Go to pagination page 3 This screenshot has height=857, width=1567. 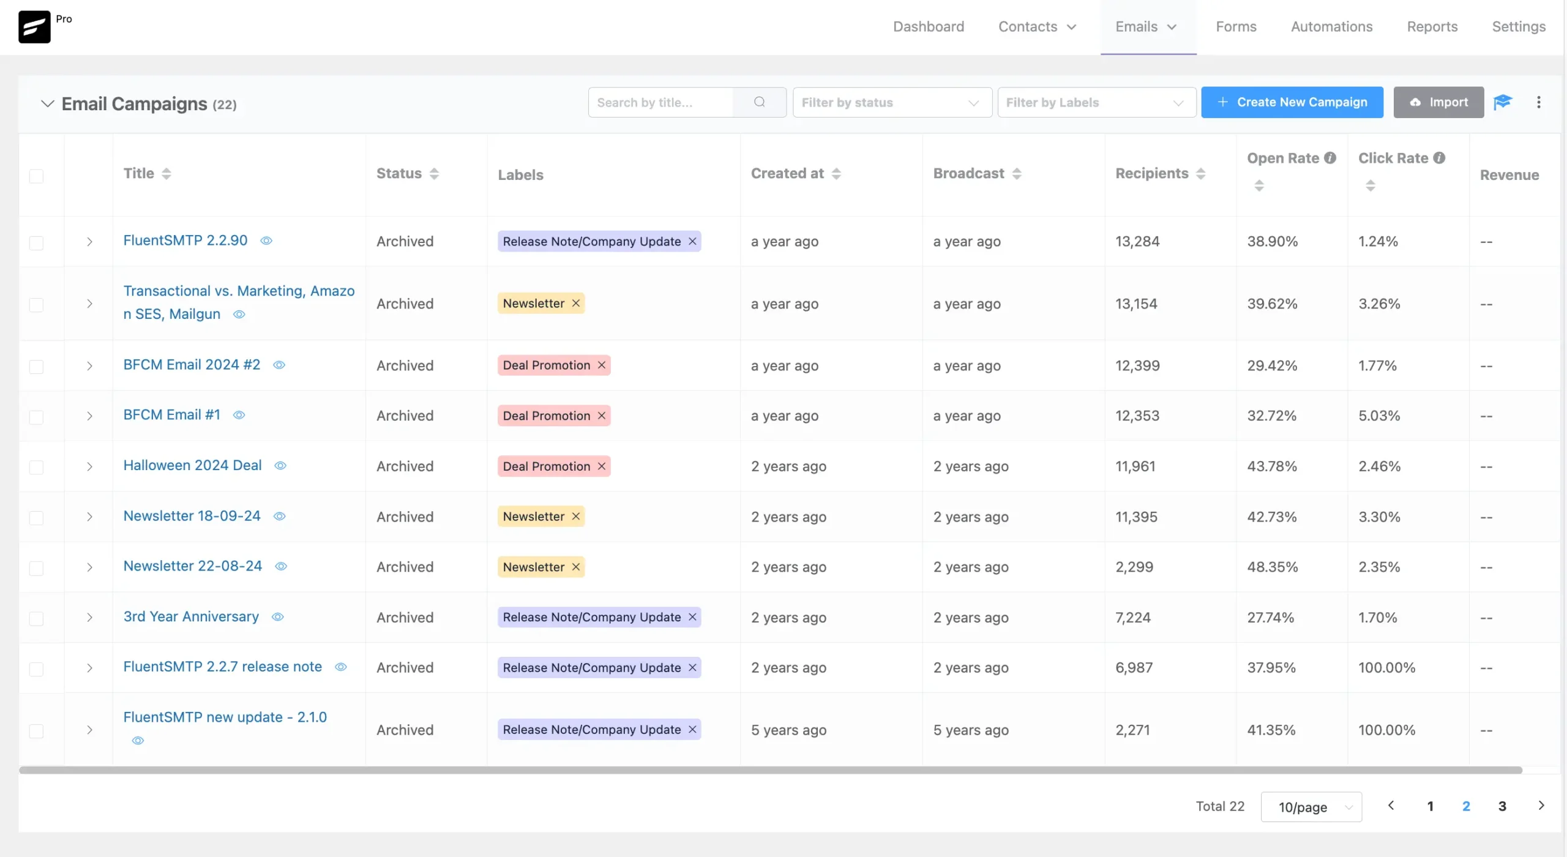[1502, 807]
